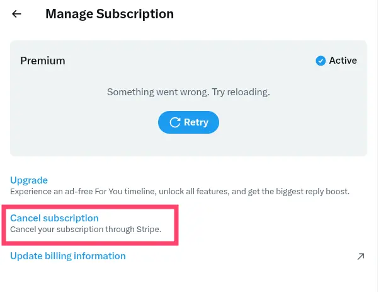Click the blue Active checkmark badge
Viewport: 381px width, 292px height.
[321, 61]
